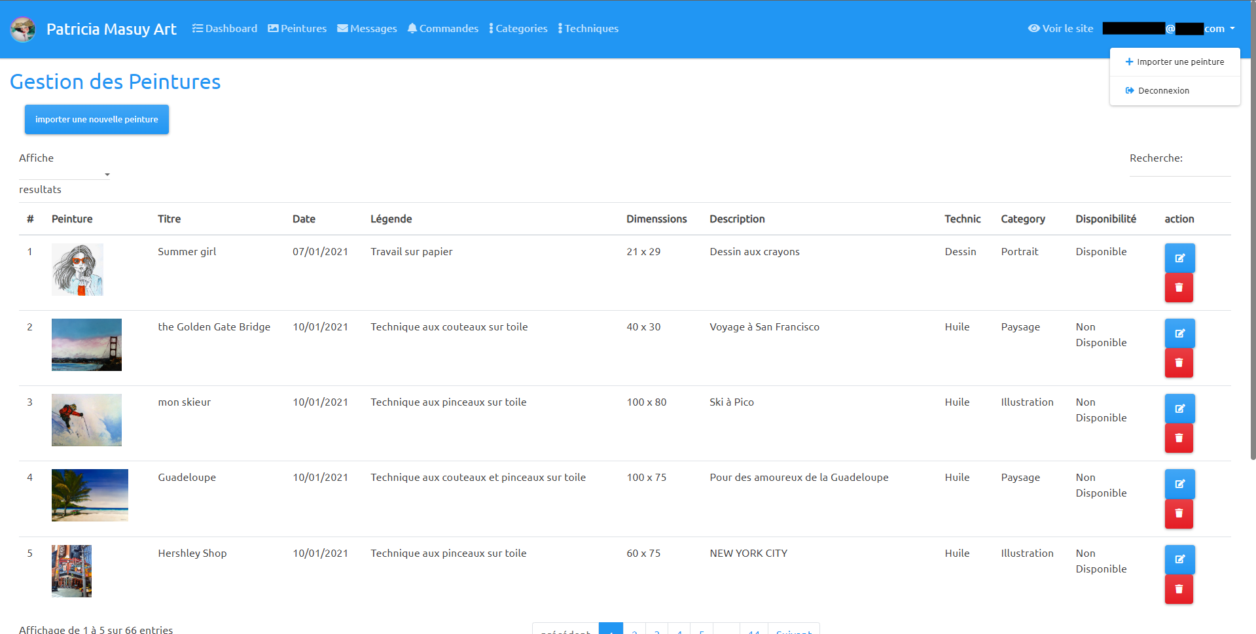Expand the Affiche results count dropdown
Viewport: 1256px width, 634px height.
pyautogui.click(x=64, y=174)
